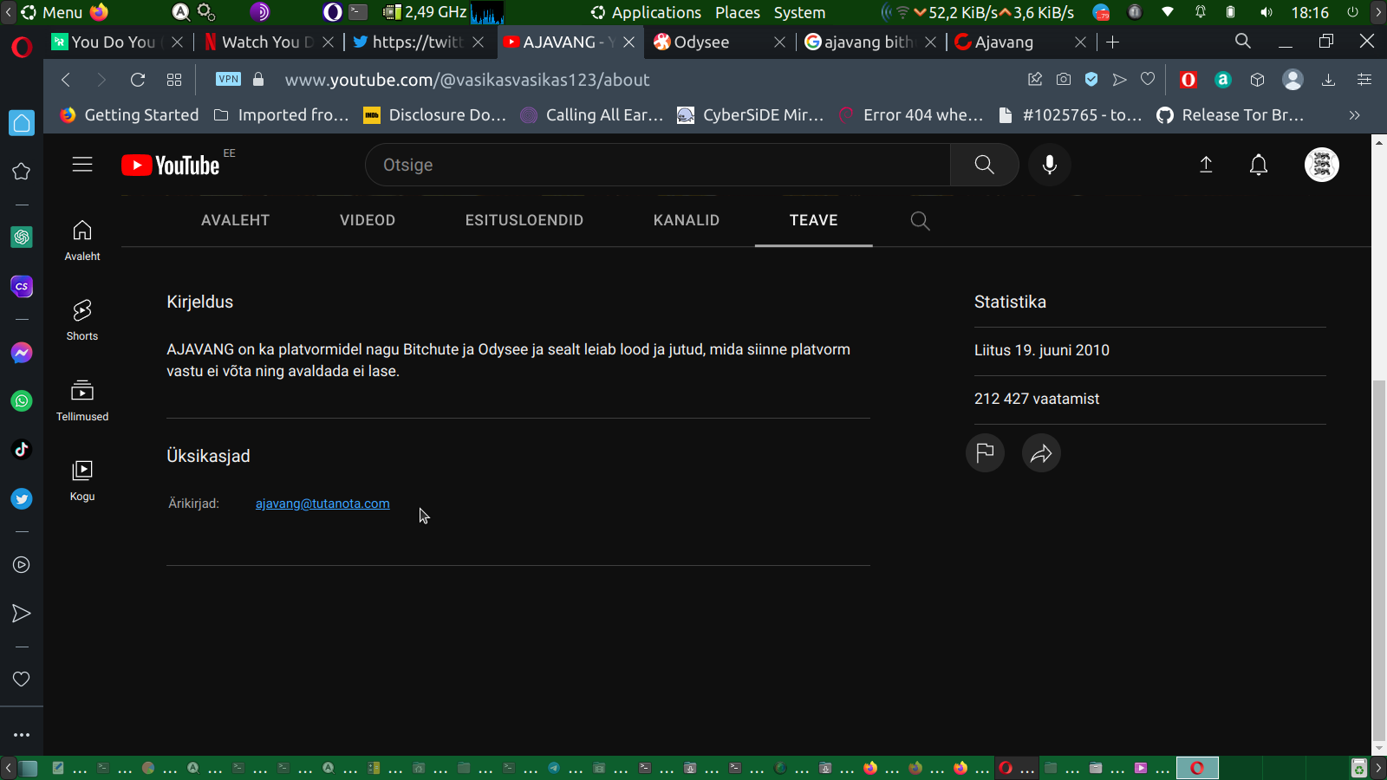Open WhatsApp in the Opera sidebar

(22, 400)
